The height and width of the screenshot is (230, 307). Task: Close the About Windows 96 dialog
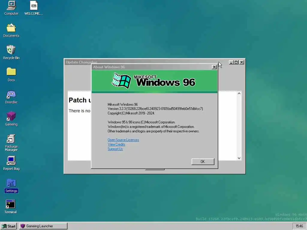tap(214, 67)
